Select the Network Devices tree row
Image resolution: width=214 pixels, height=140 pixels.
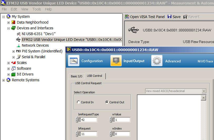pos(35,45)
